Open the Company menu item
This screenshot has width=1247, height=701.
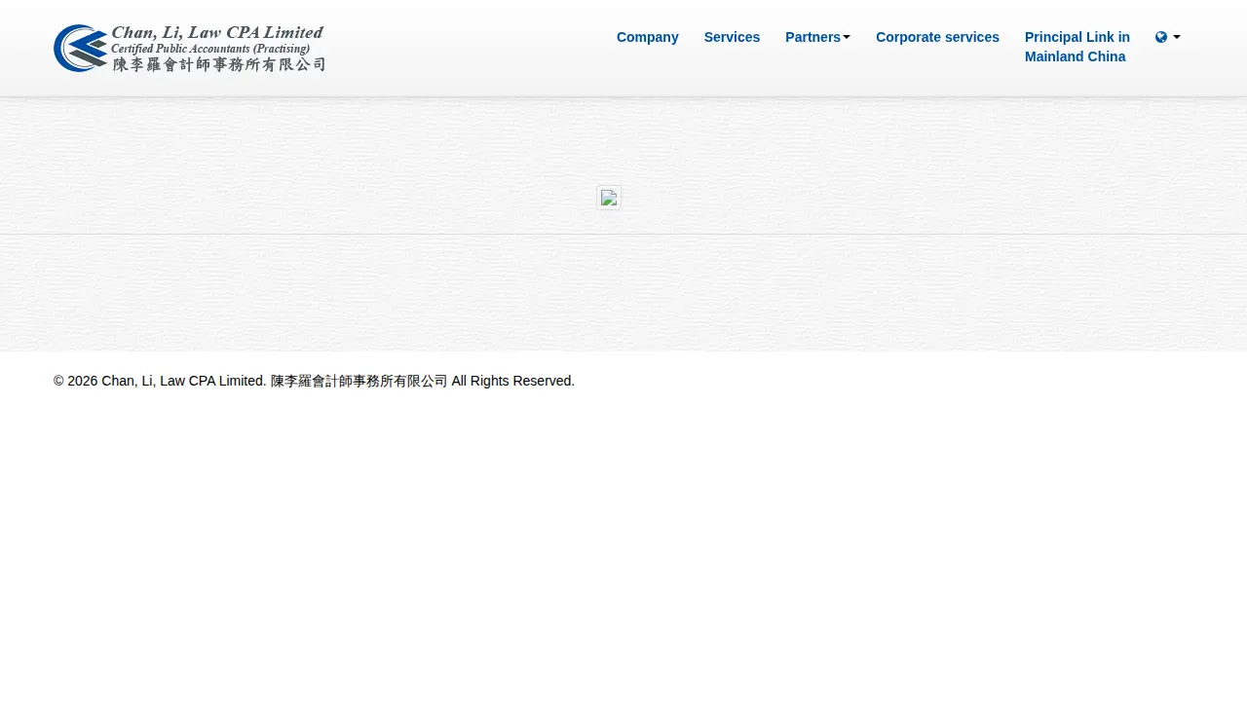click(x=648, y=37)
